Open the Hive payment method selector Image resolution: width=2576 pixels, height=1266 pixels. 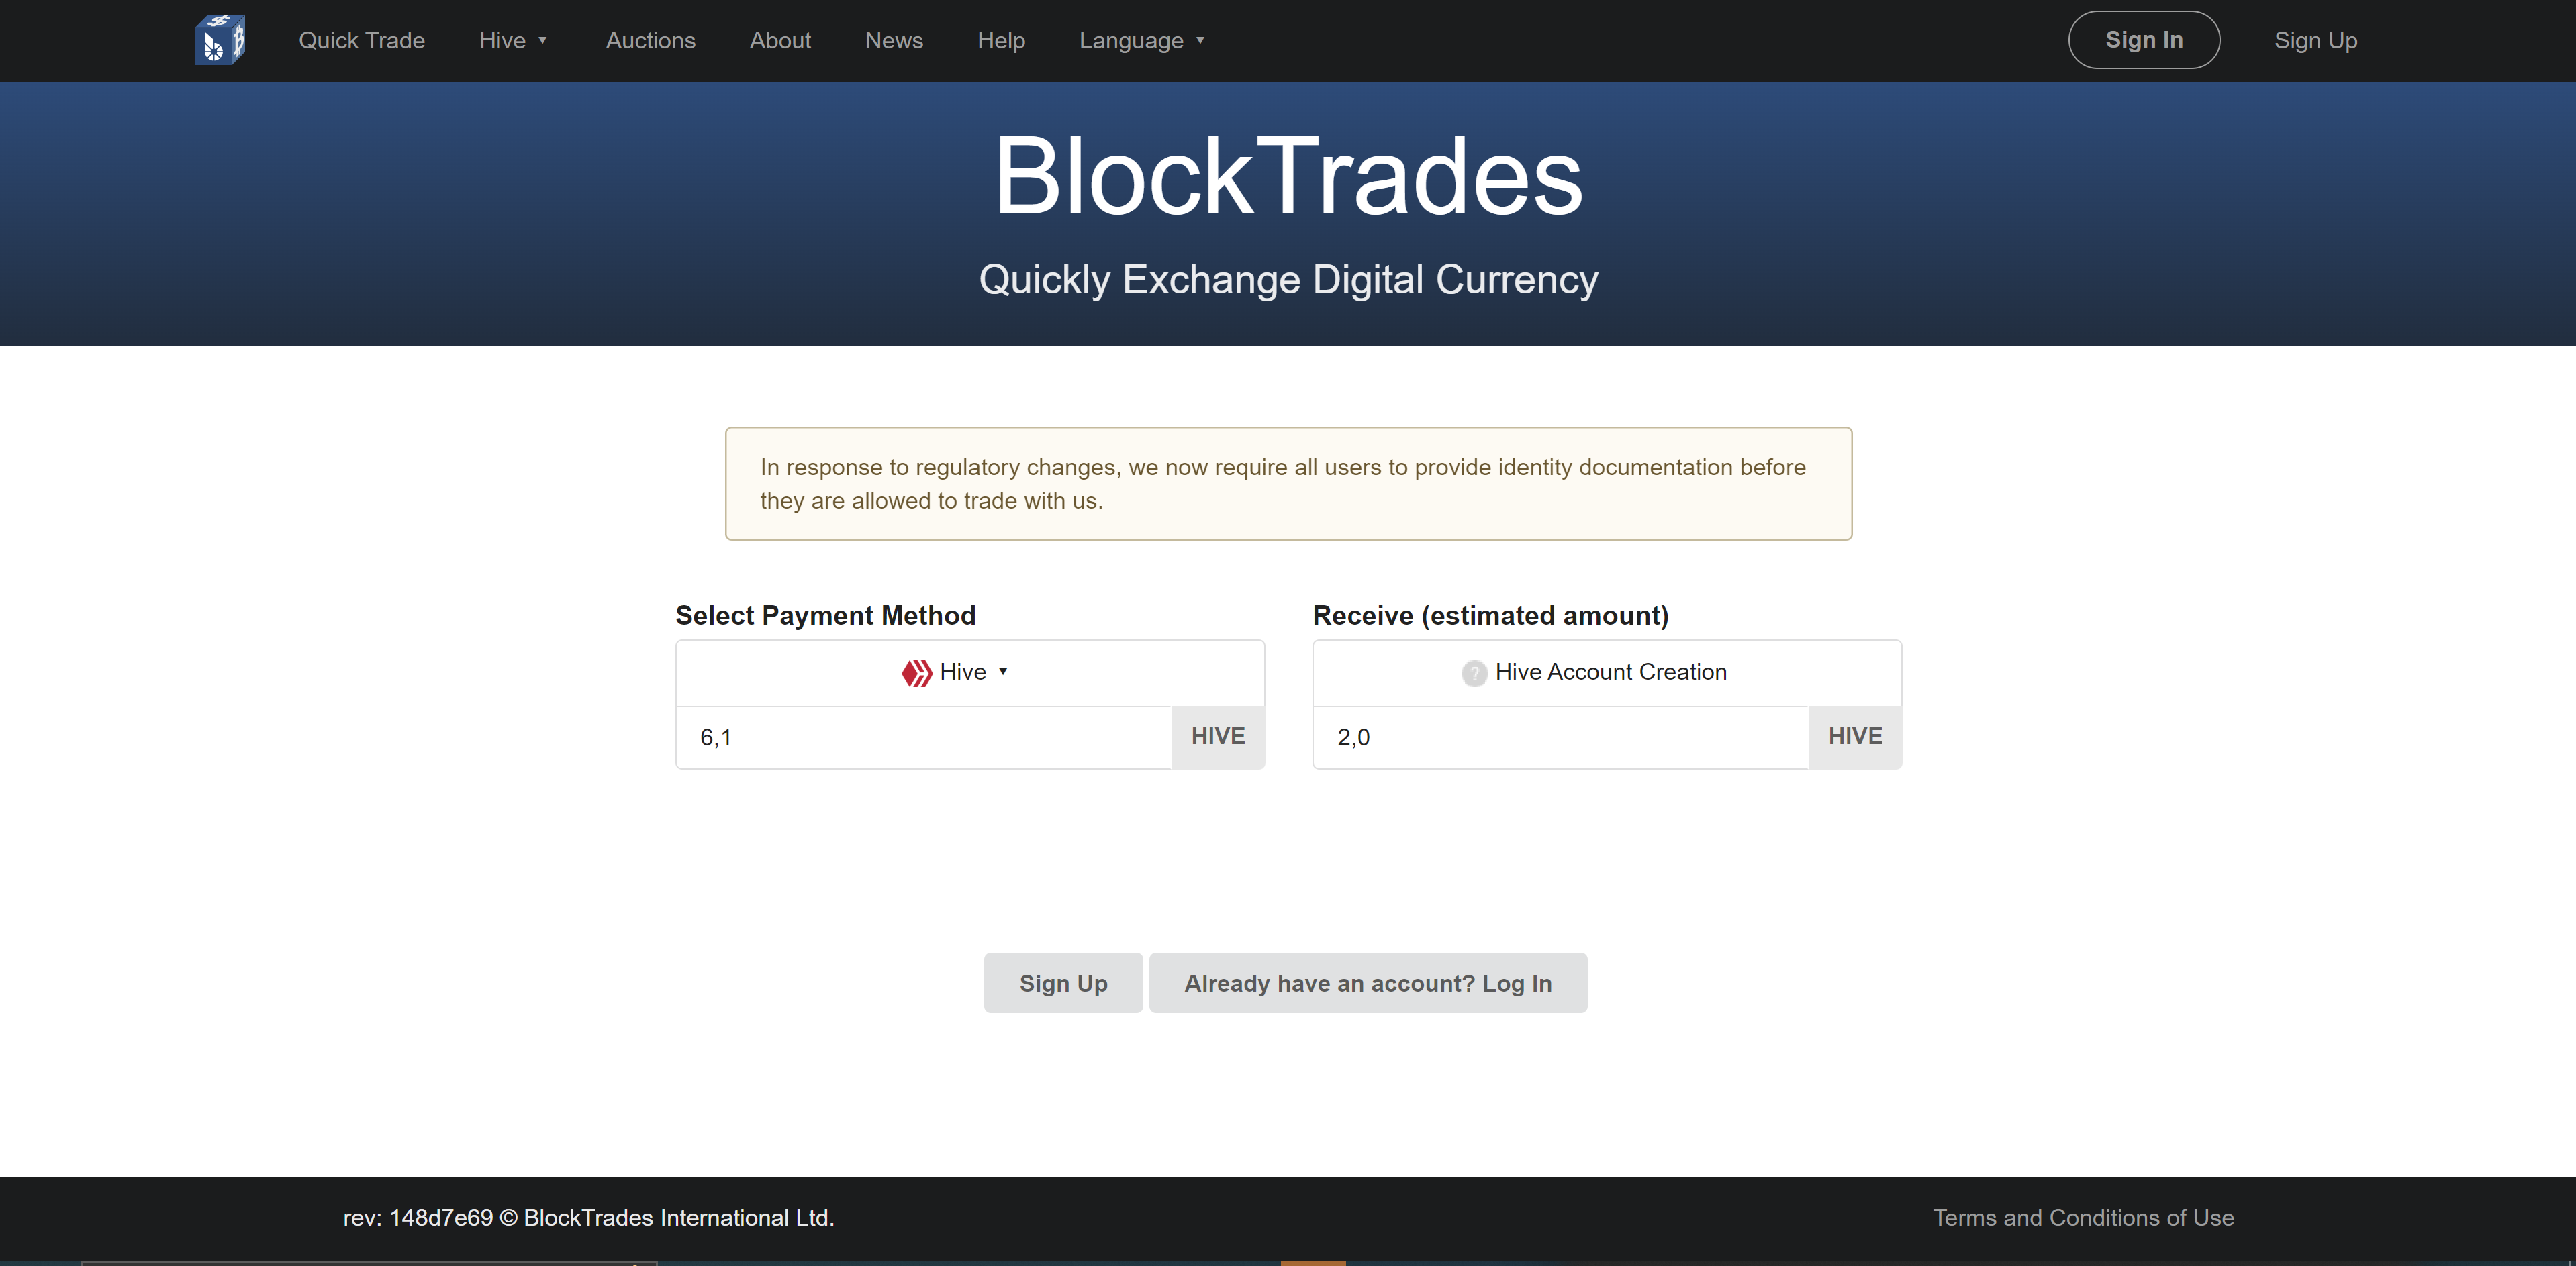[970, 672]
